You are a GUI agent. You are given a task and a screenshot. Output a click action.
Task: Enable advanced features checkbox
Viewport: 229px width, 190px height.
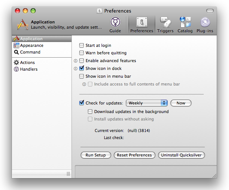coord(82,61)
